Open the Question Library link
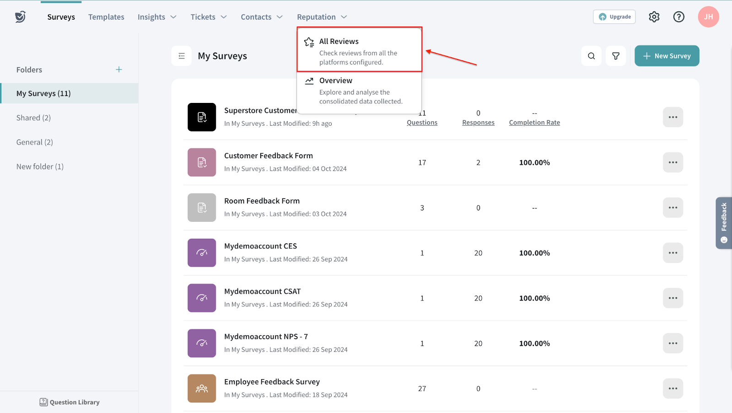732x413 pixels. click(70, 402)
